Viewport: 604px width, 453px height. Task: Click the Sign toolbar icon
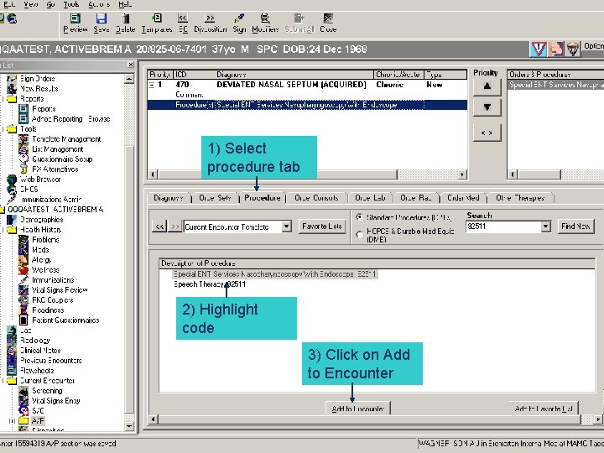239,23
